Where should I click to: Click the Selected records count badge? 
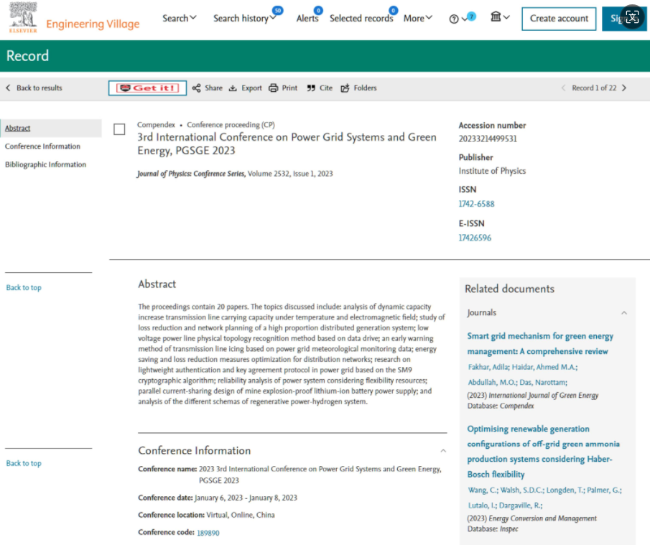394,10
